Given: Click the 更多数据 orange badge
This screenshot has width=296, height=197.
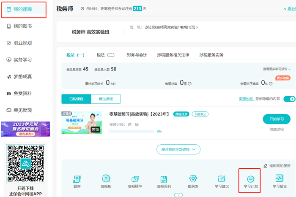Looking at the screenshot, I should pyautogui.click(x=283, y=78).
